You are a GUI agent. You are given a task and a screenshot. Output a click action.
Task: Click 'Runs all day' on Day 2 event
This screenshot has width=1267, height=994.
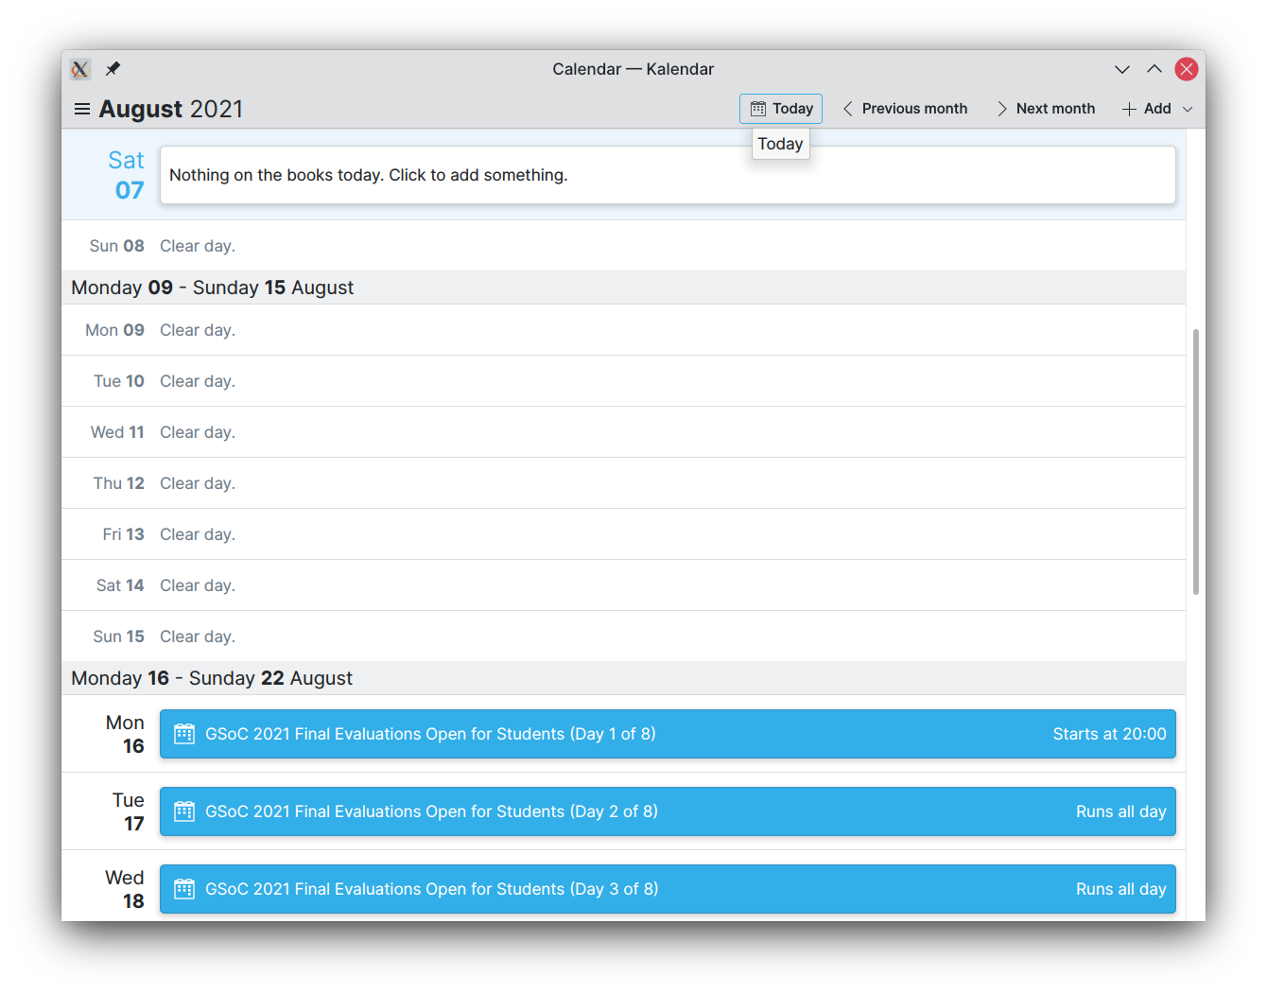coord(1121,811)
